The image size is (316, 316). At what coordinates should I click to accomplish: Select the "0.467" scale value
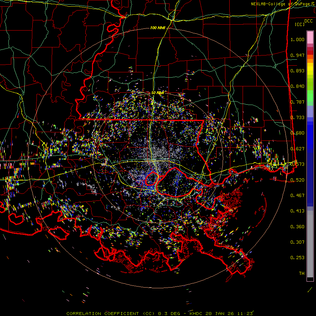click(x=297, y=195)
